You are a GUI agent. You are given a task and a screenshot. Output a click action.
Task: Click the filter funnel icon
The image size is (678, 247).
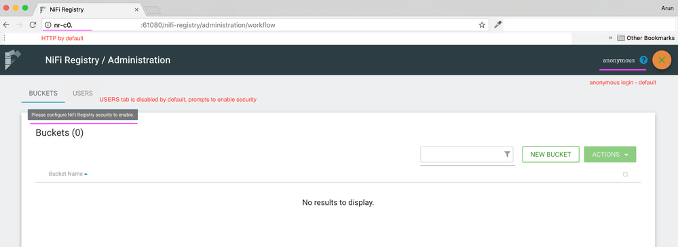click(x=507, y=155)
